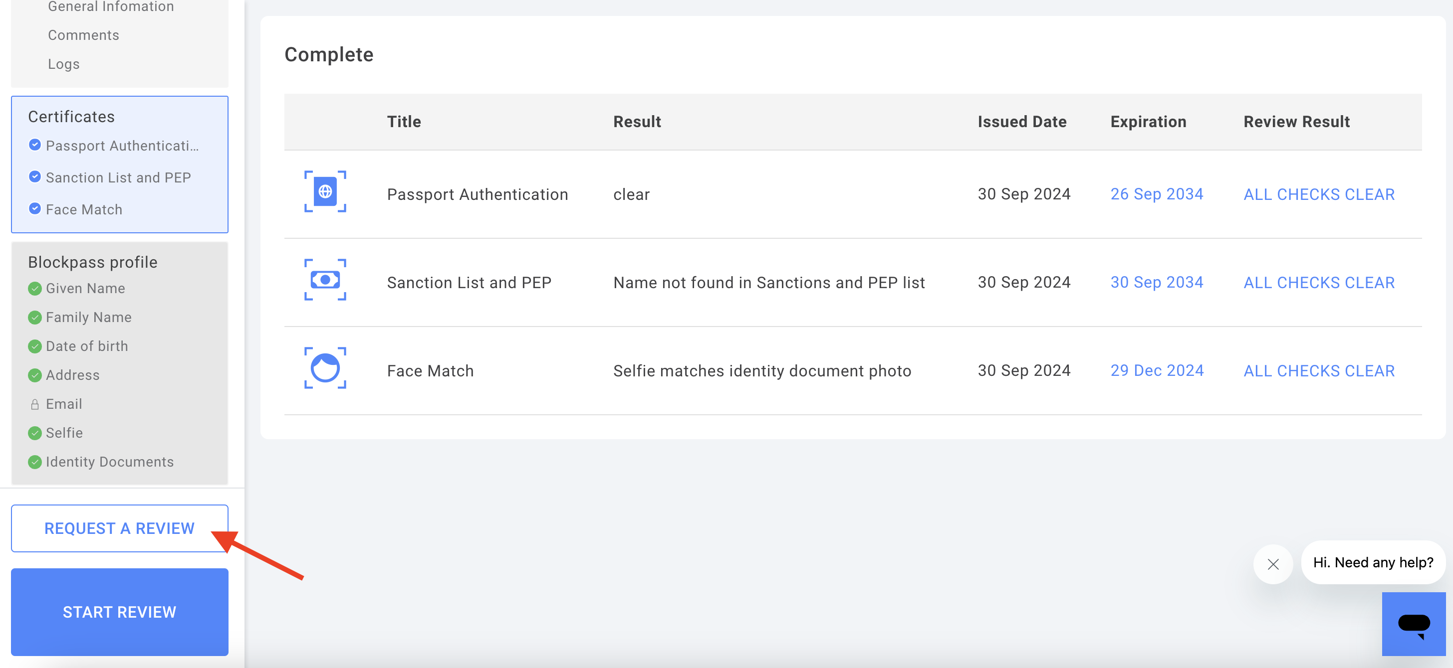Select Face Match certificate in sidebar
The image size is (1453, 668).
point(84,209)
